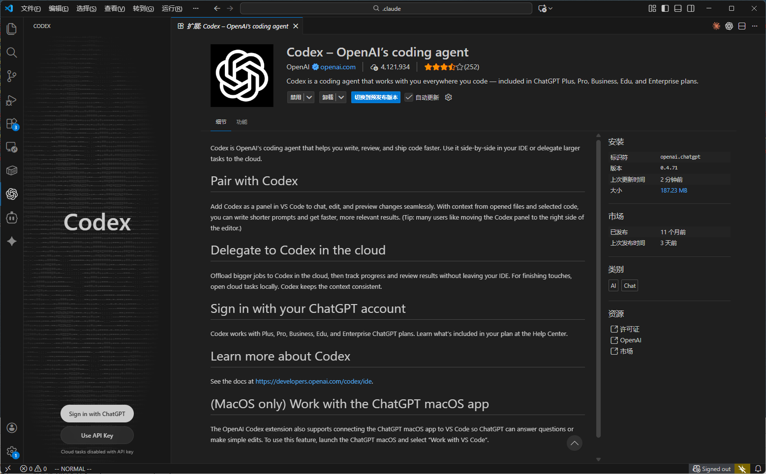The image size is (766, 474).
Task: Click the .claude command center search box
Action: (x=386, y=8)
